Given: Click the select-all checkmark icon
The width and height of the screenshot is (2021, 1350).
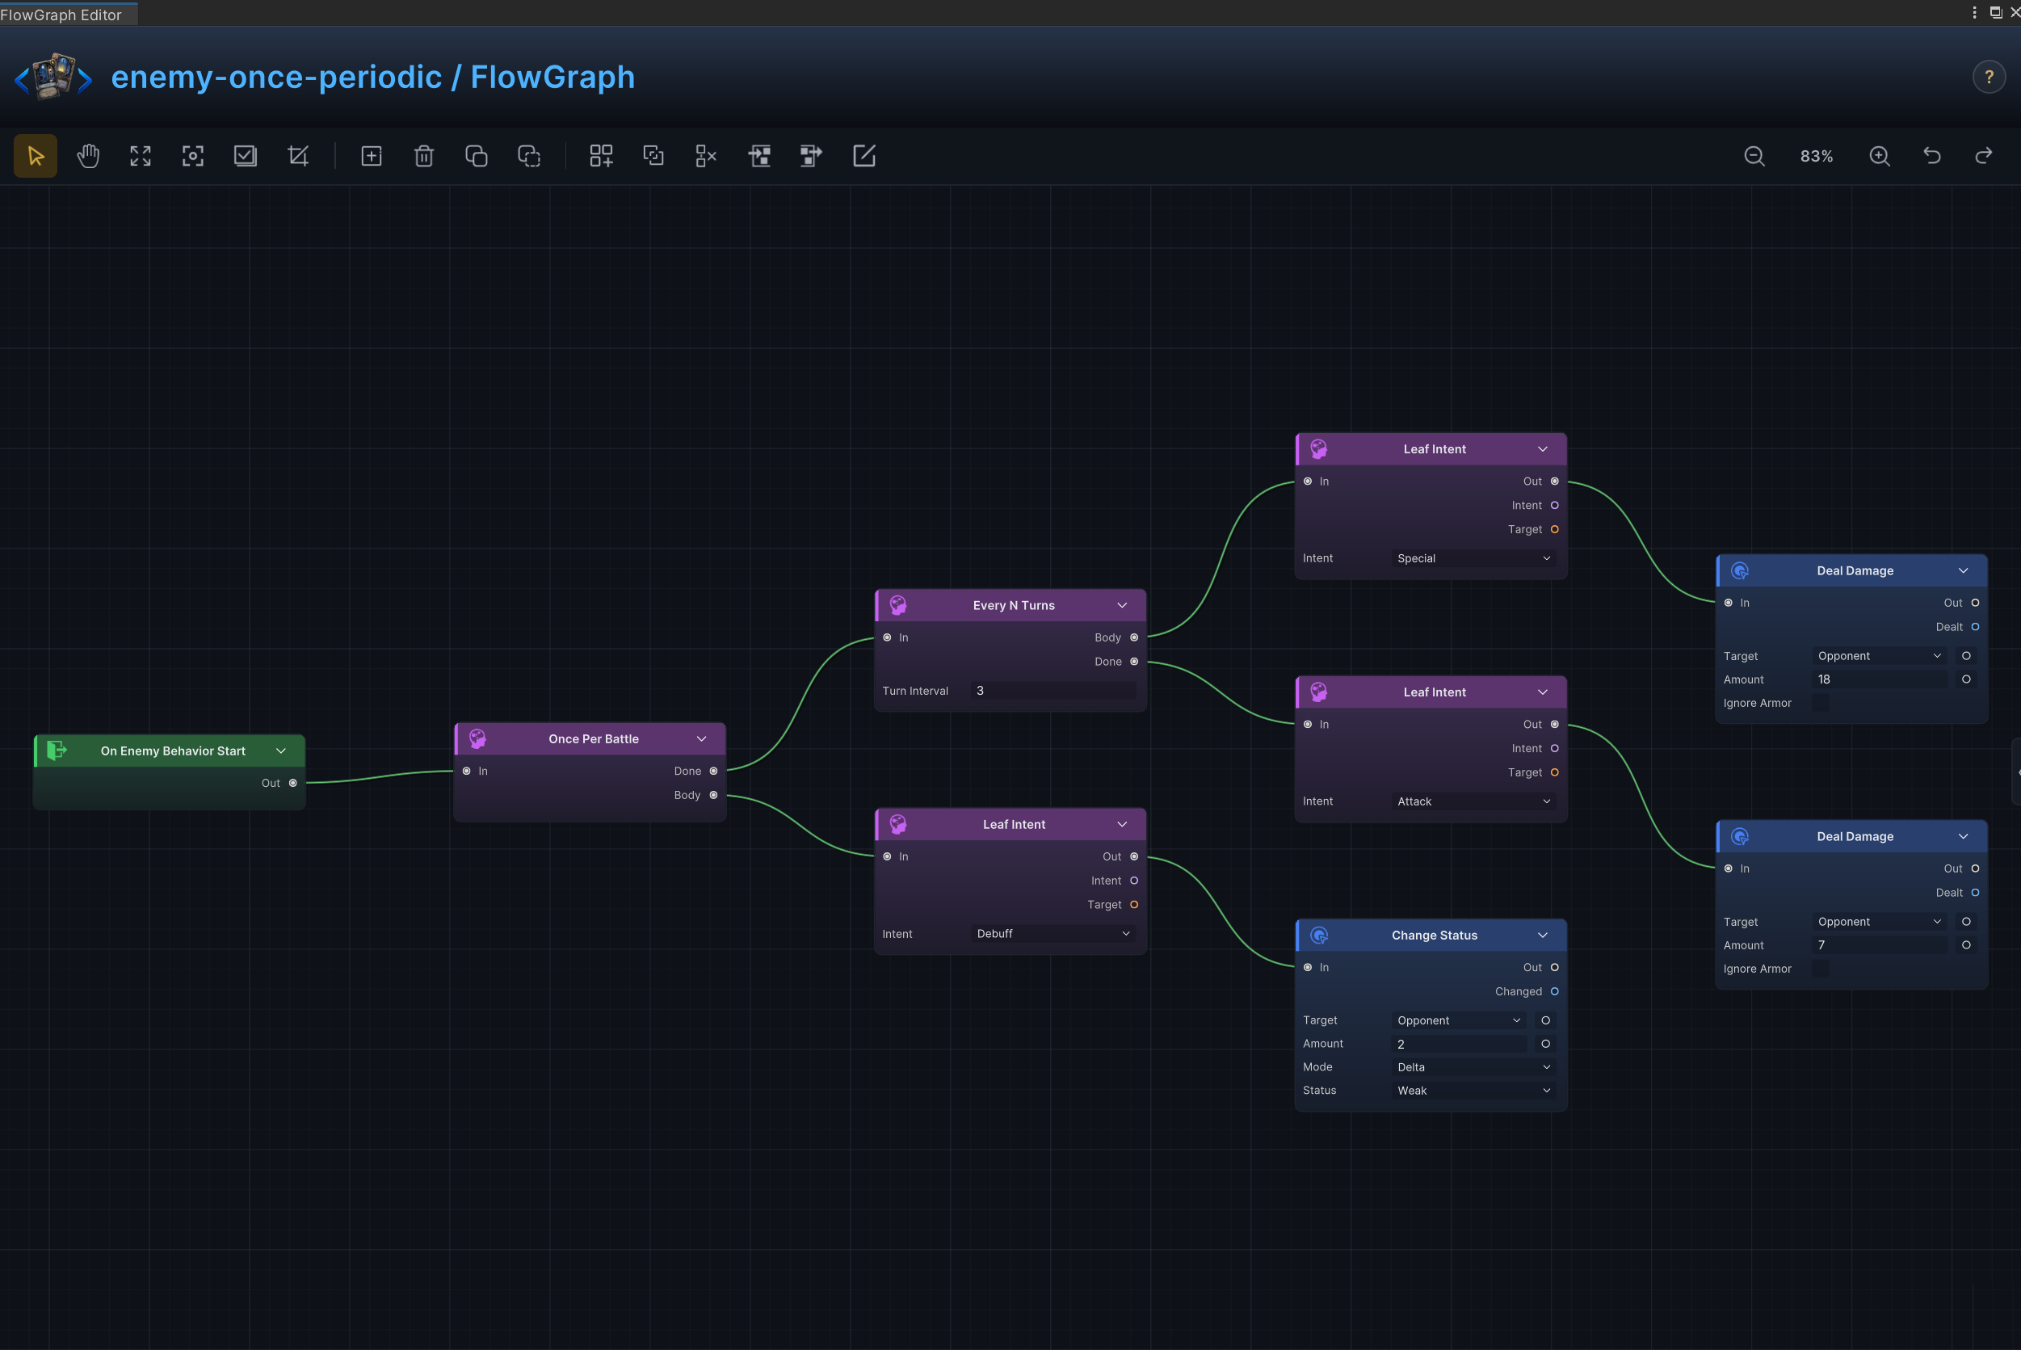Looking at the screenshot, I should (246, 156).
